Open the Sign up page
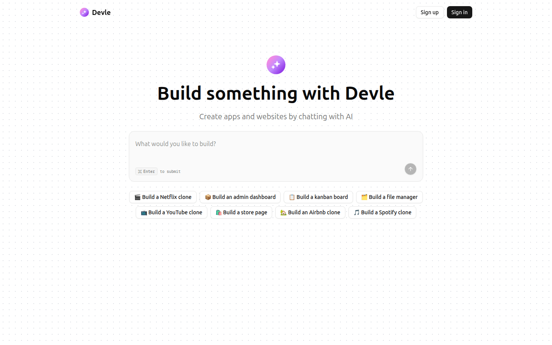 point(430,12)
